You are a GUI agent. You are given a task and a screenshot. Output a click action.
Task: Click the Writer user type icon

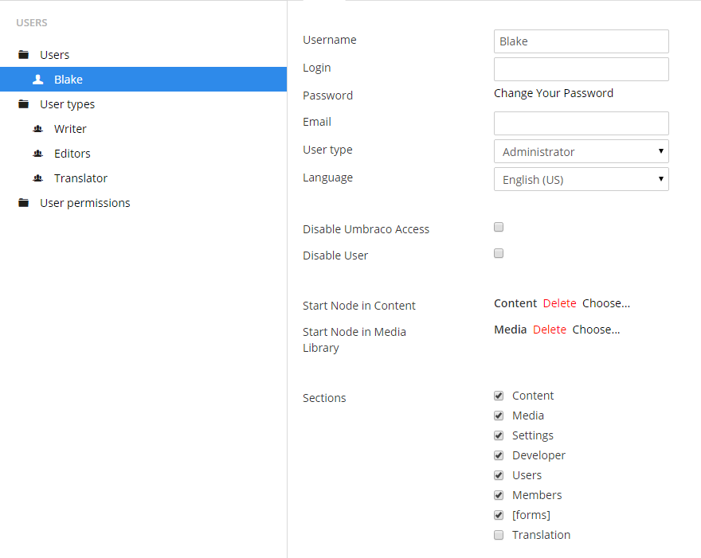coord(37,129)
